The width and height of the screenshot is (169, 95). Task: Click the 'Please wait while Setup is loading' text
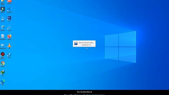click(x=86, y=43)
